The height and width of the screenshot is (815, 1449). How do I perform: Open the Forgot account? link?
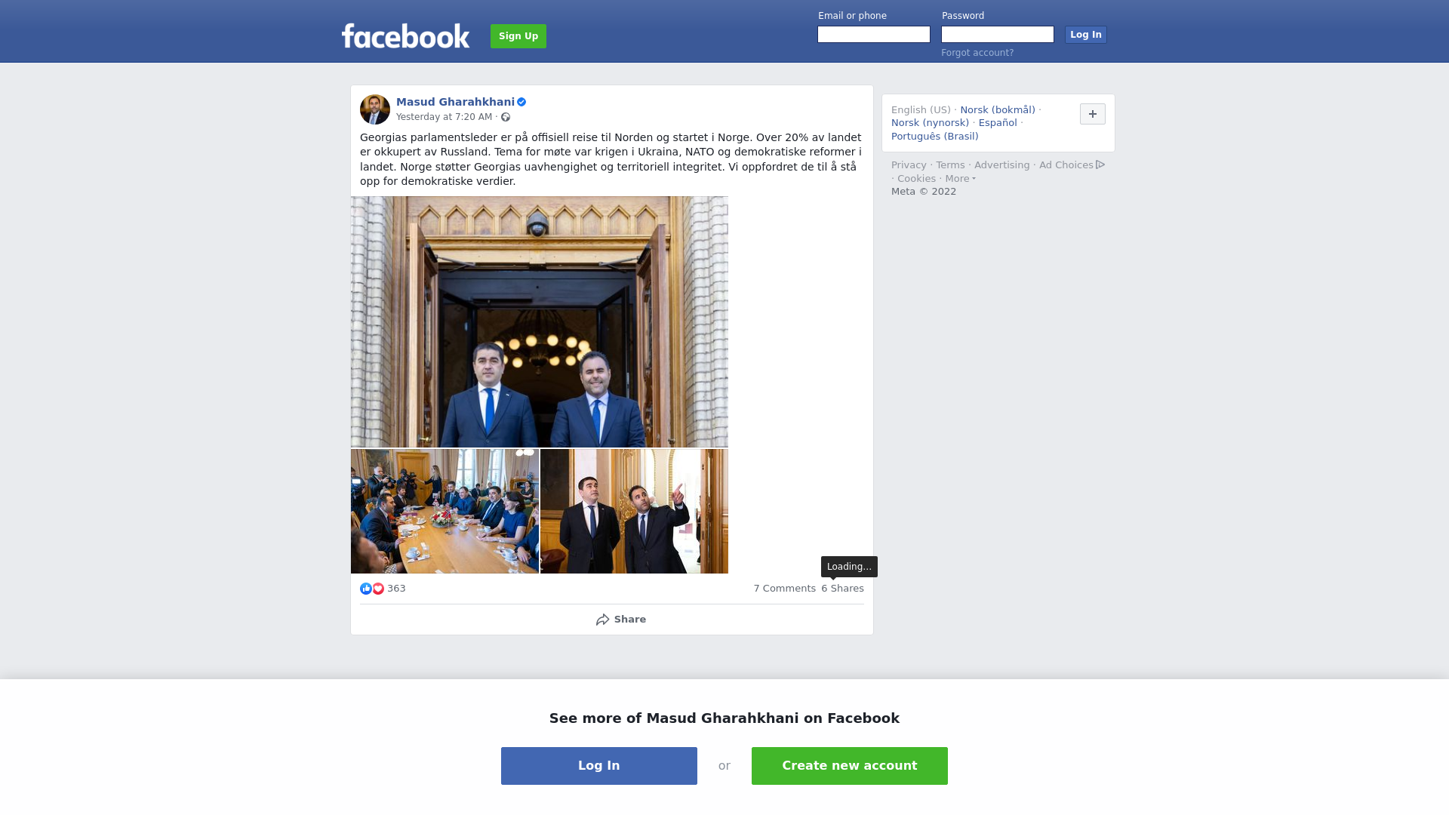(977, 53)
